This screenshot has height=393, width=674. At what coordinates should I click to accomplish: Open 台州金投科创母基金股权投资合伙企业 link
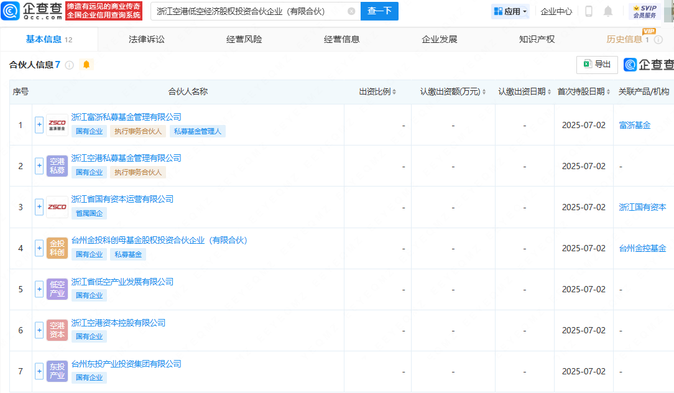159,241
